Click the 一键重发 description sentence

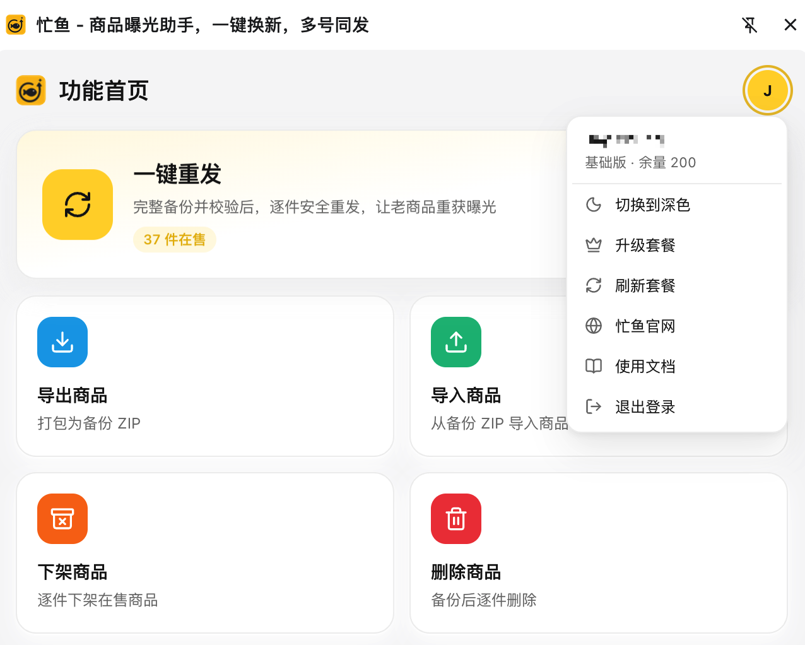315,207
